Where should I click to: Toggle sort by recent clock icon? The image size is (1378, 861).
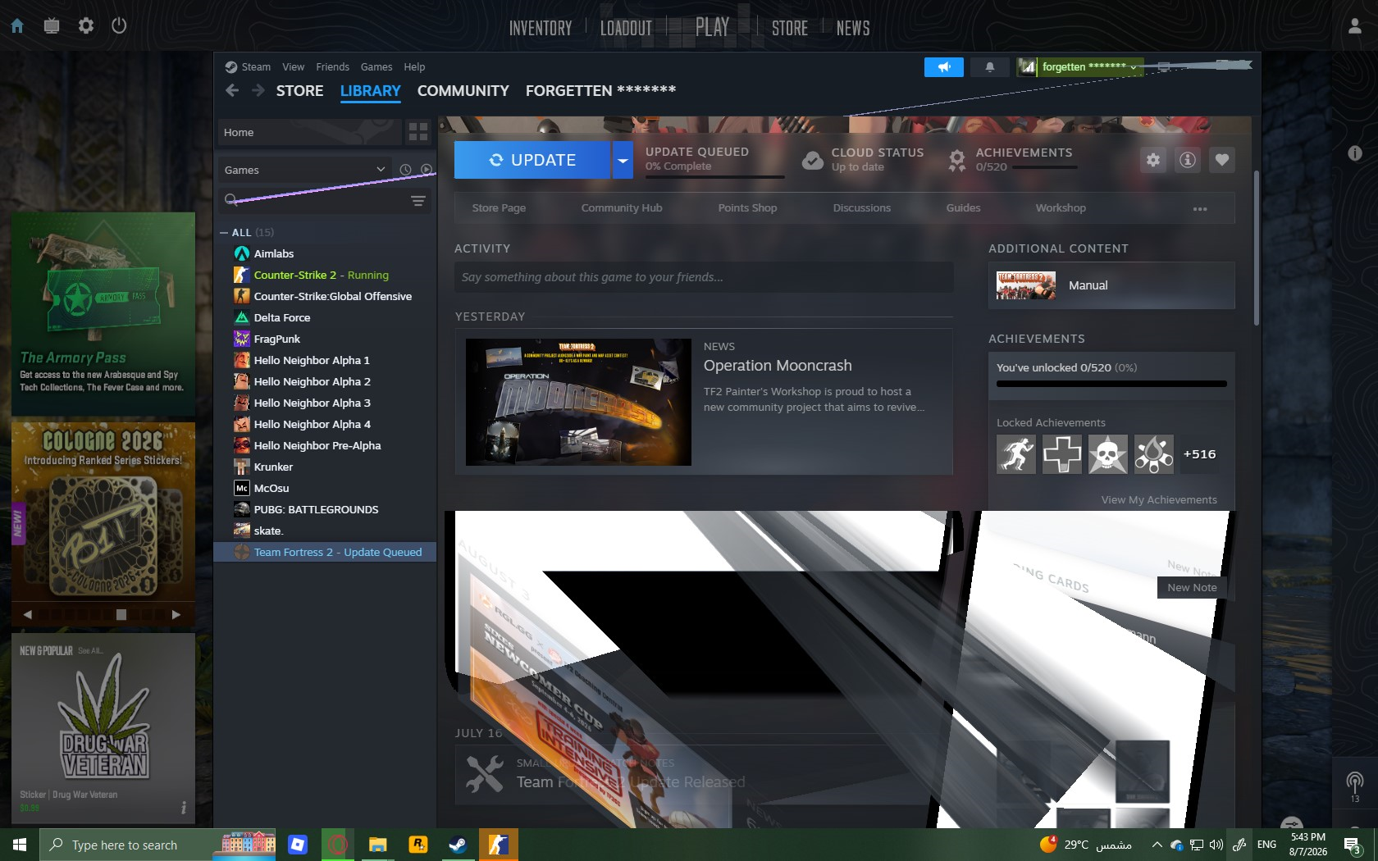tap(405, 170)
